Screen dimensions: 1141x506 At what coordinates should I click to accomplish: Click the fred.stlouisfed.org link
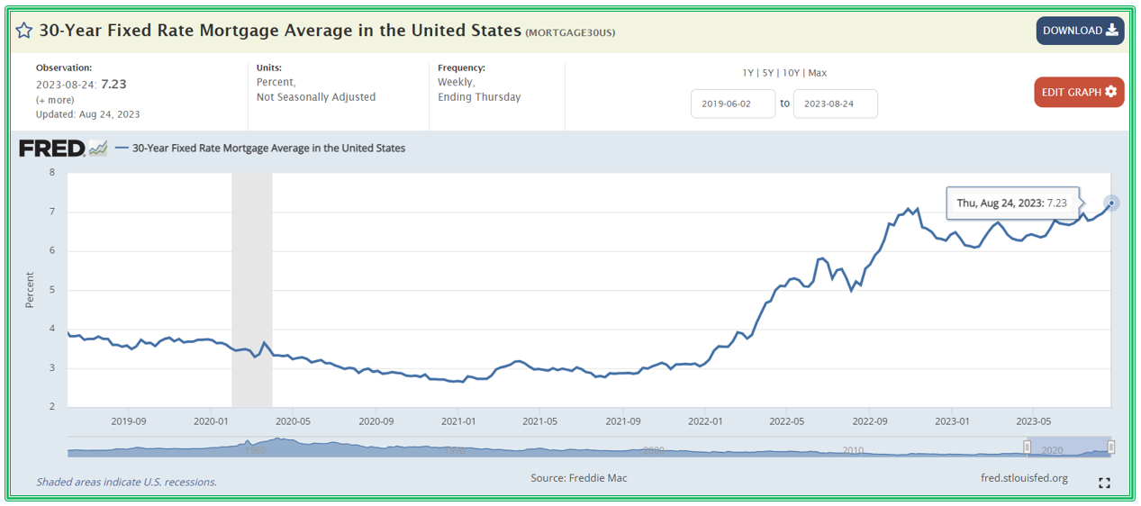[x=1024, y=478]
